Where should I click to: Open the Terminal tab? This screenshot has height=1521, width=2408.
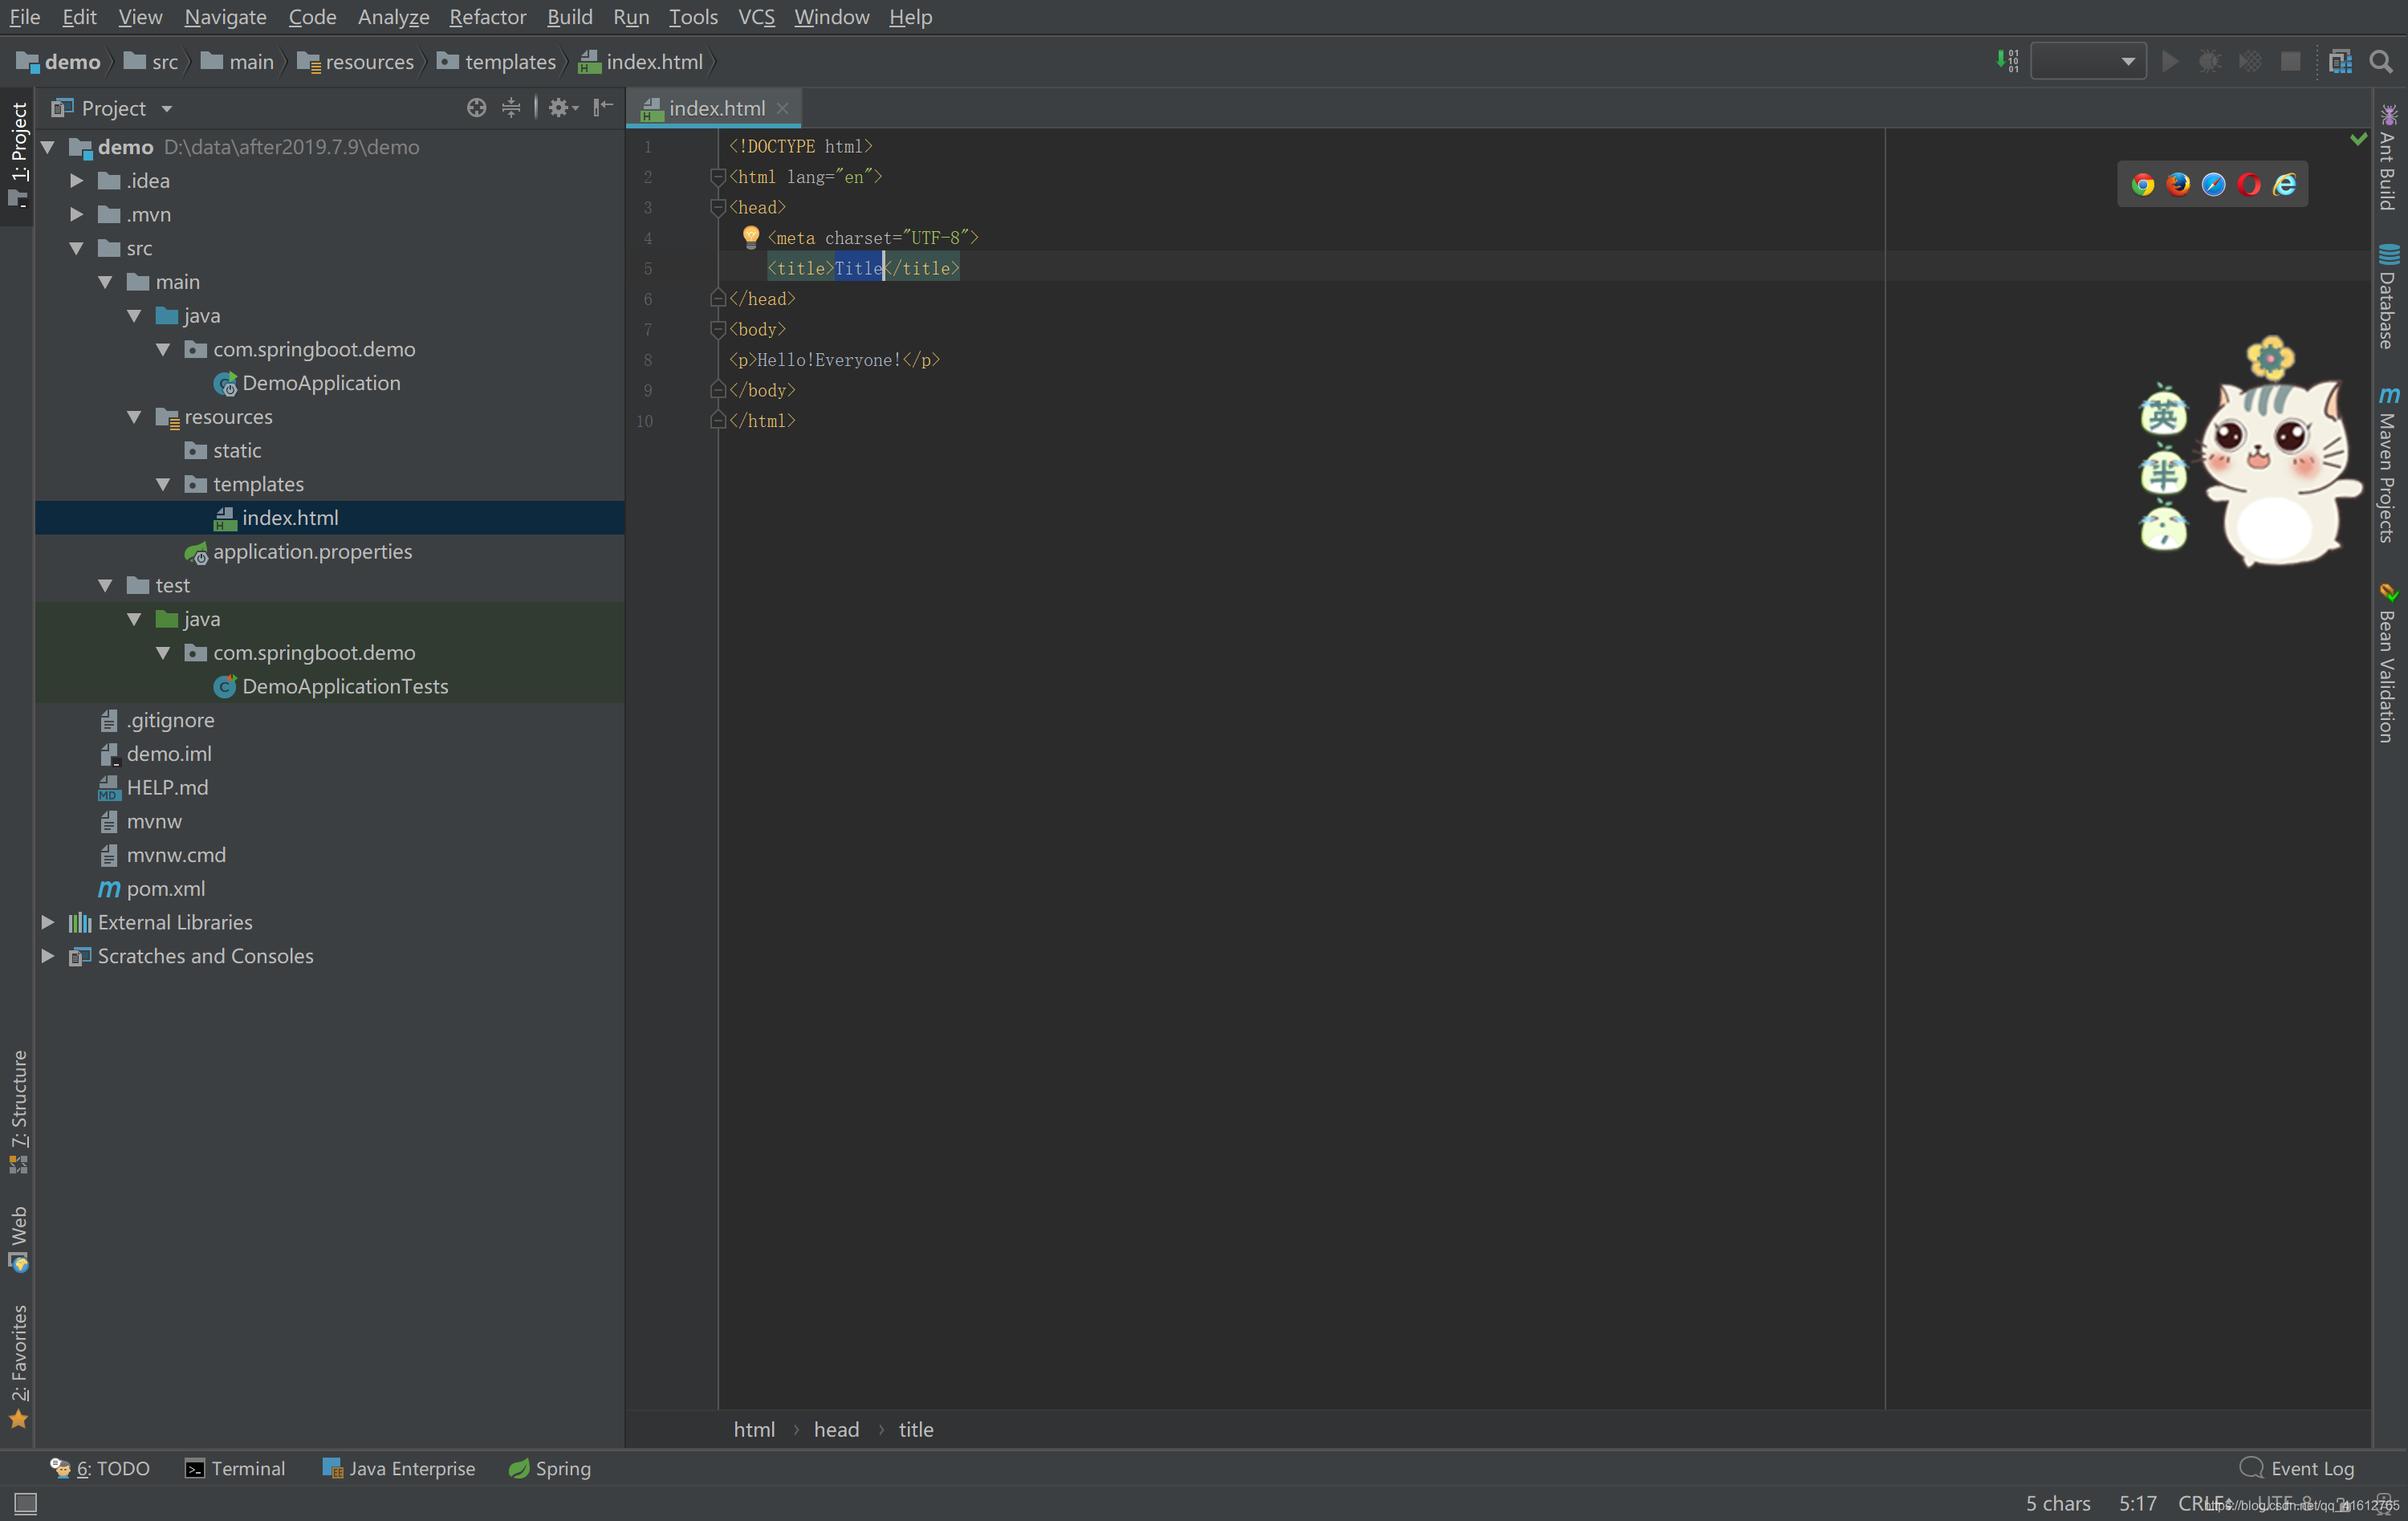click(235, 1468)
